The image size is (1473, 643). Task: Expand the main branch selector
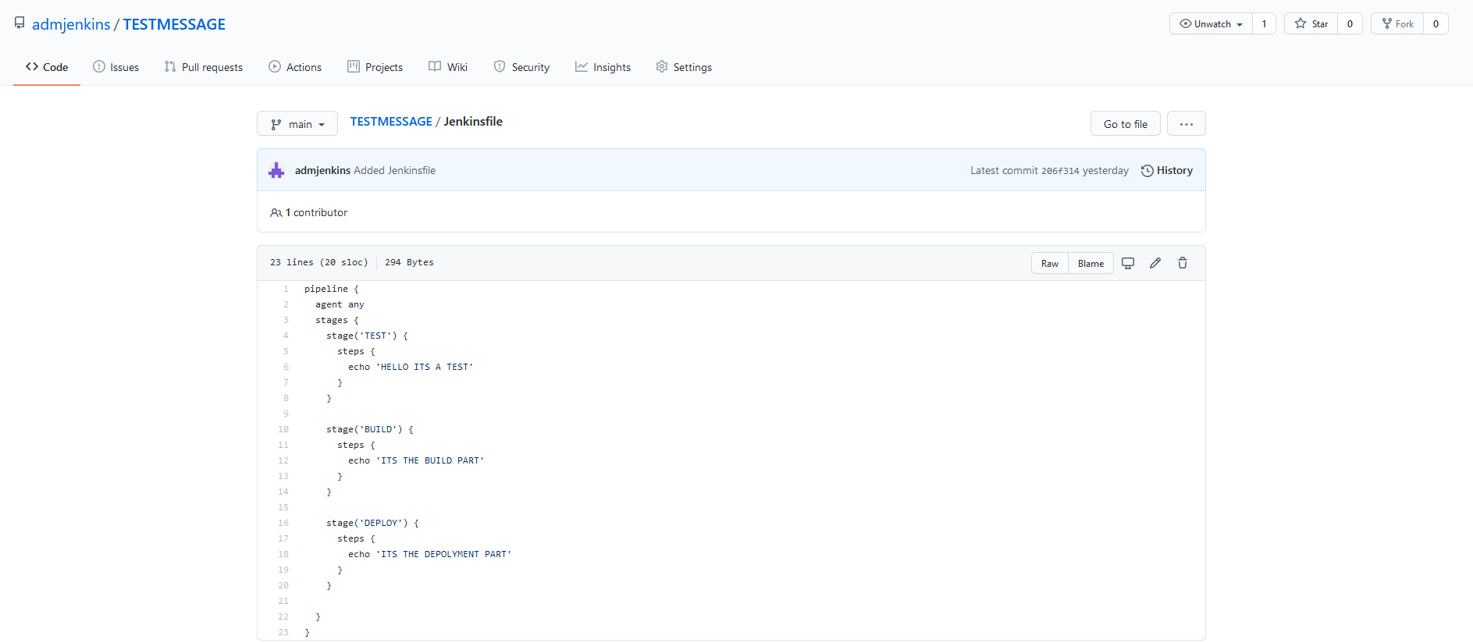[297, 124]
